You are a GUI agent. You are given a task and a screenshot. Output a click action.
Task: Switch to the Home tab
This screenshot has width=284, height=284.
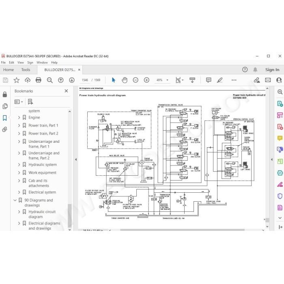(9, 70)
